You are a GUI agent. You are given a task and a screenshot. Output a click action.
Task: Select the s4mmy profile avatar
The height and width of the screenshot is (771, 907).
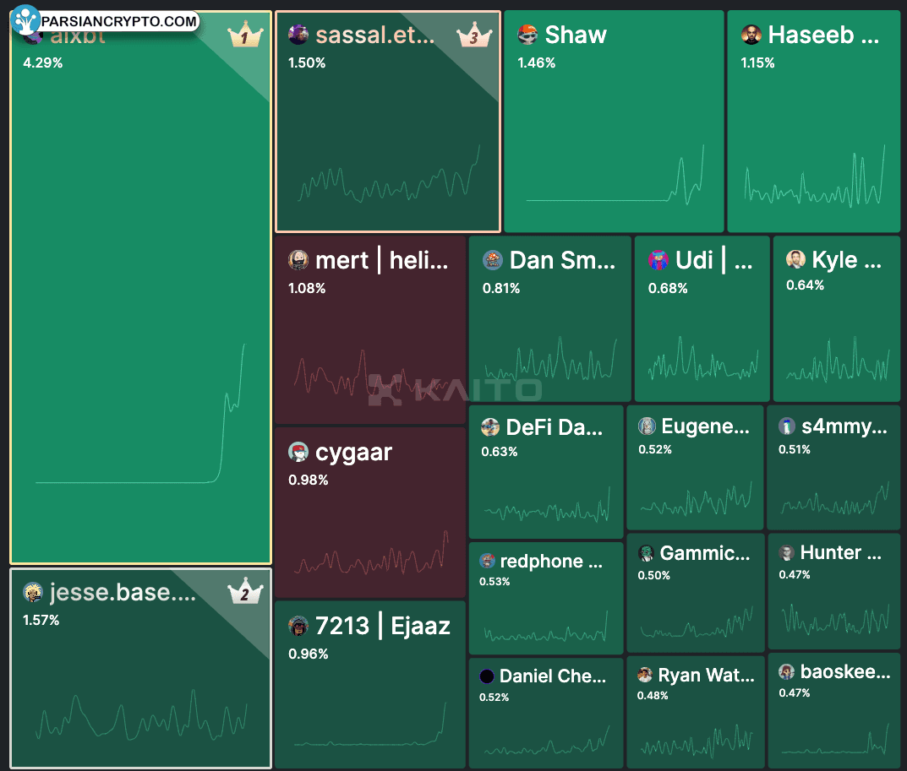pyautogui.click(x=787, y=426)
